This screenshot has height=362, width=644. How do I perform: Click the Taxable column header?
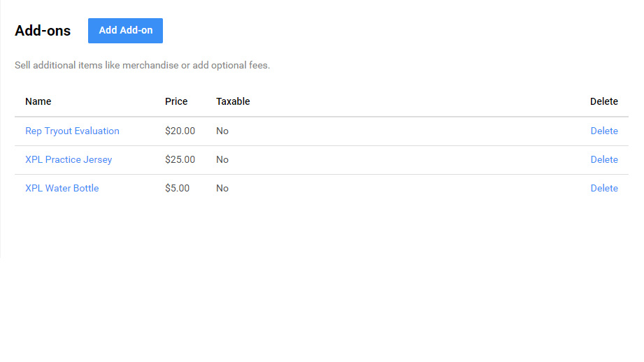pos(233,101)
